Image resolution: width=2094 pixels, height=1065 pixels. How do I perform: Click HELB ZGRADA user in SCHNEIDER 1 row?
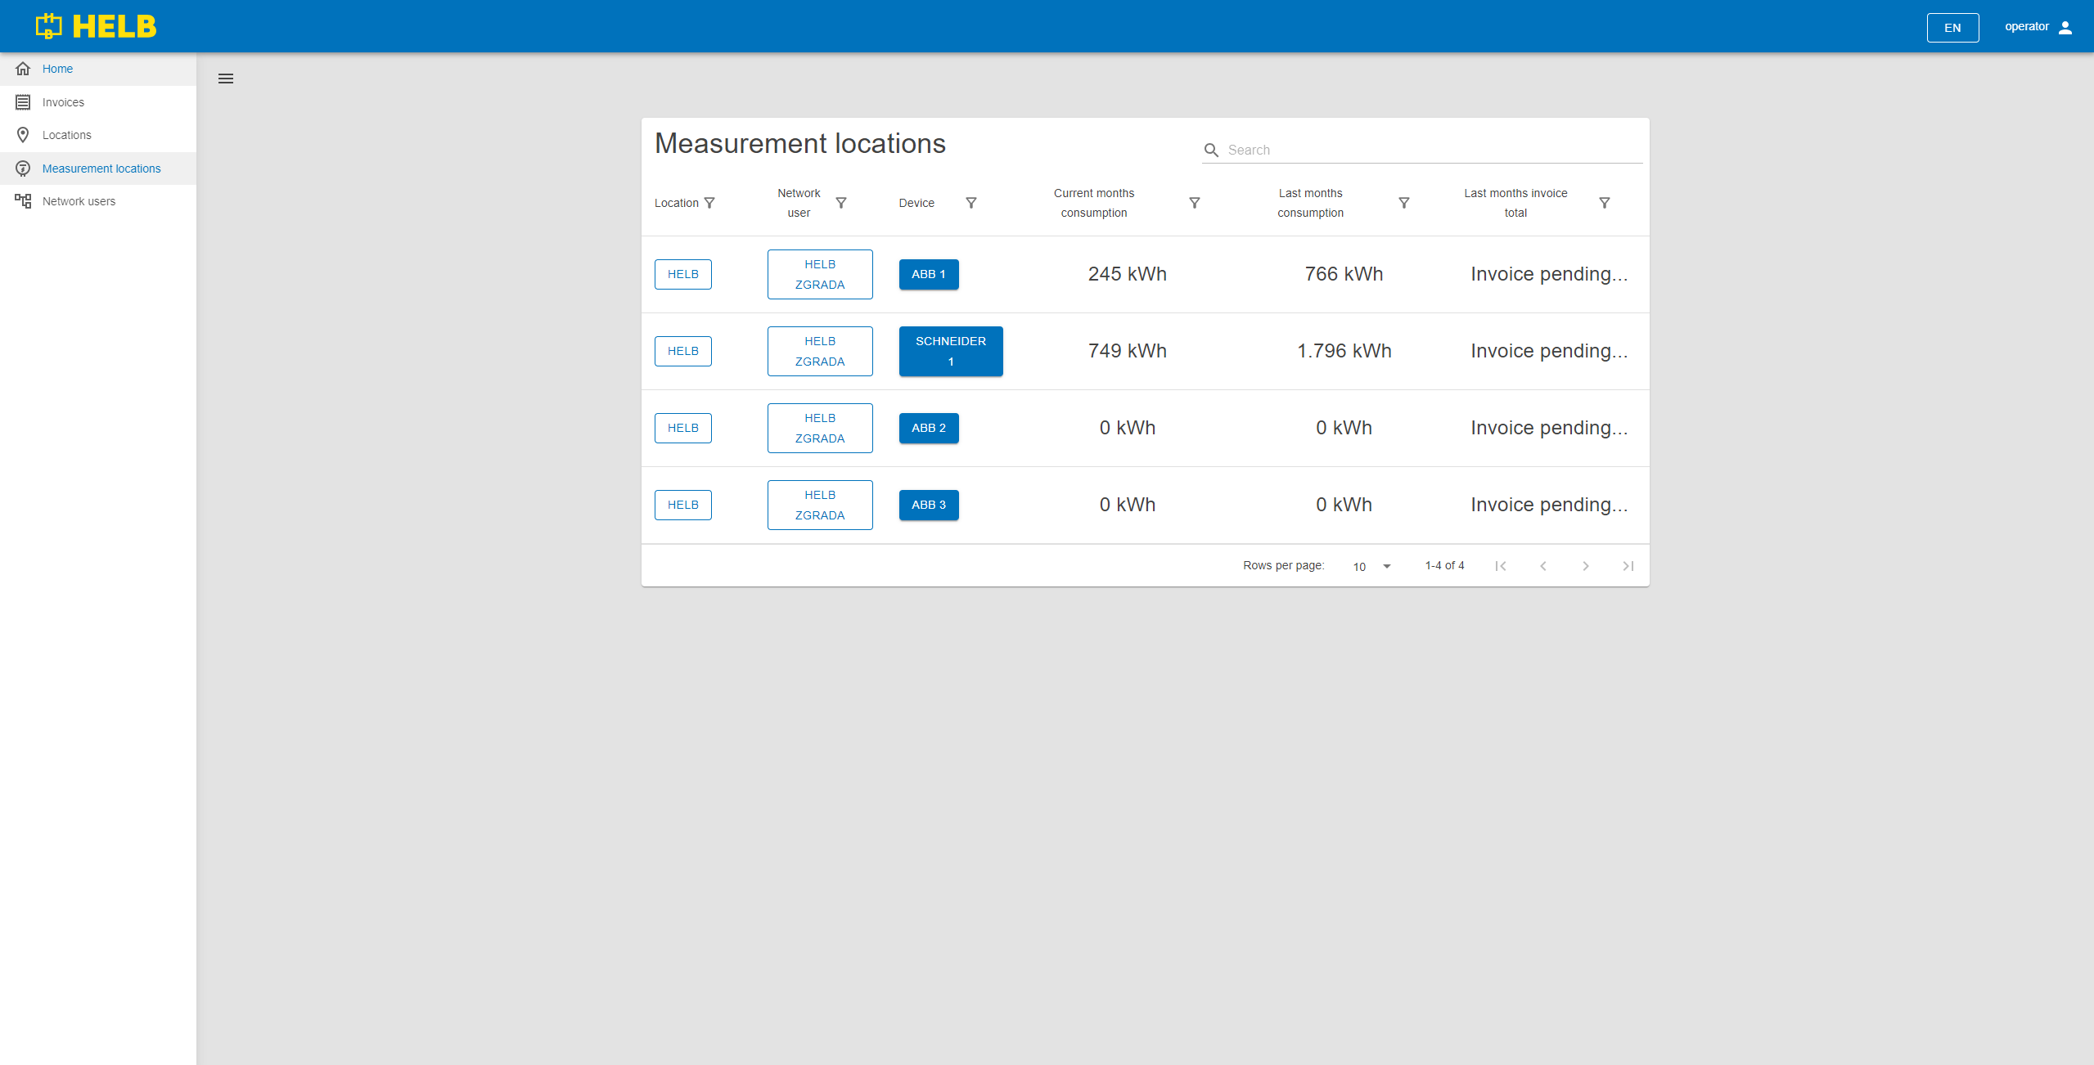click(820, 351)
